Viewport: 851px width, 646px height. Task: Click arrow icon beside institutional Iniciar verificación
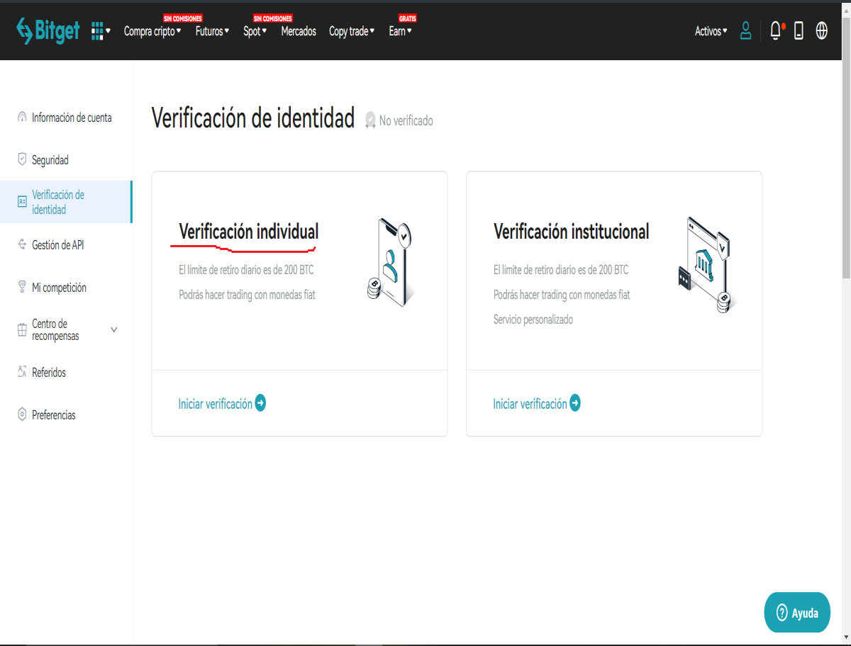click(x=575, y=403)
